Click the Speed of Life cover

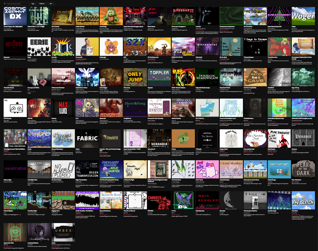tap(183, 47)
